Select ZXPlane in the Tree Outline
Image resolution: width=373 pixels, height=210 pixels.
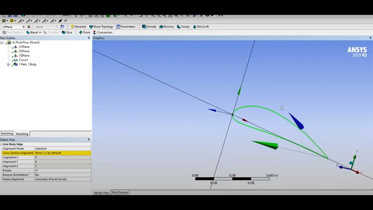point(24,51)
